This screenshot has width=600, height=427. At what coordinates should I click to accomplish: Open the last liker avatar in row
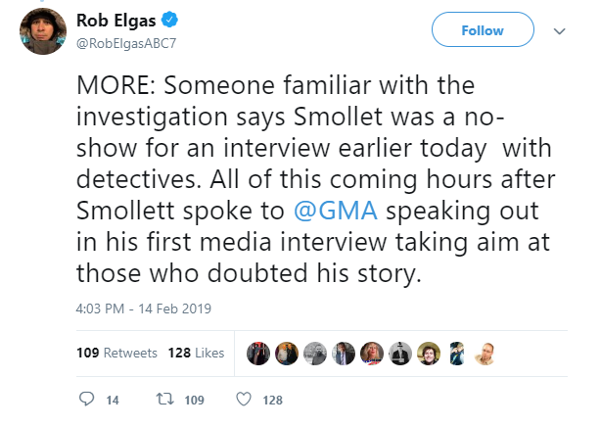tap(485, 354)
